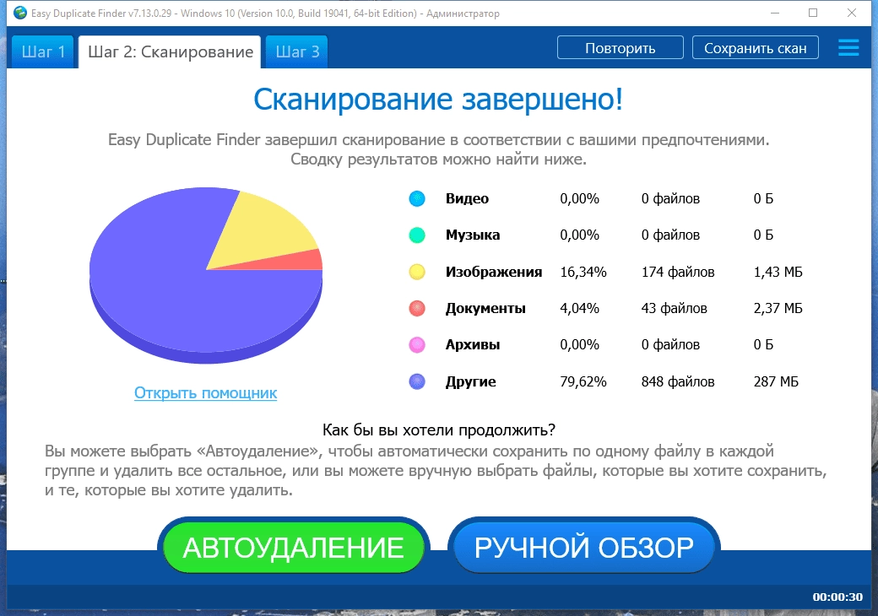The width and height of the screenshot is (878, 616).
Task: Click the 43 файлов count
Action: pyautogui.click(x=675, y=308)
